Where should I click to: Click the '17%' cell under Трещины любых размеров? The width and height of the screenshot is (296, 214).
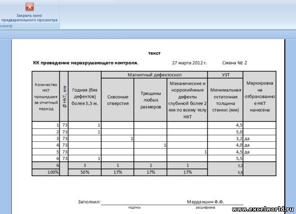[150, 172]
